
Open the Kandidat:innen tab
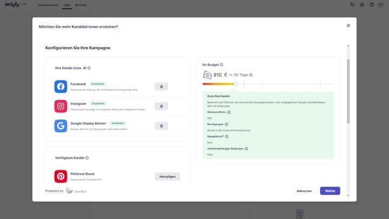coord(48,4)
